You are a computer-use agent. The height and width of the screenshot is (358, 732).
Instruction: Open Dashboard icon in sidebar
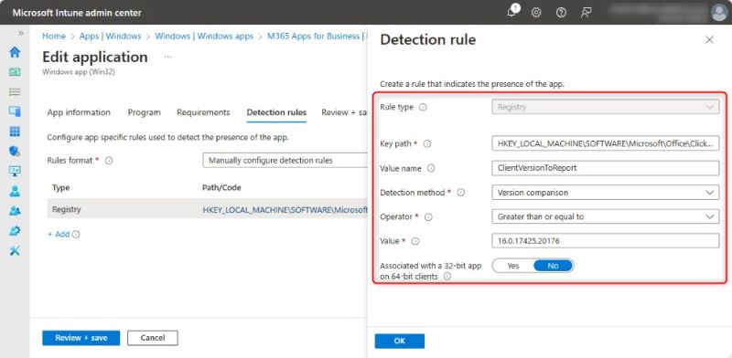tap(15, 72)
